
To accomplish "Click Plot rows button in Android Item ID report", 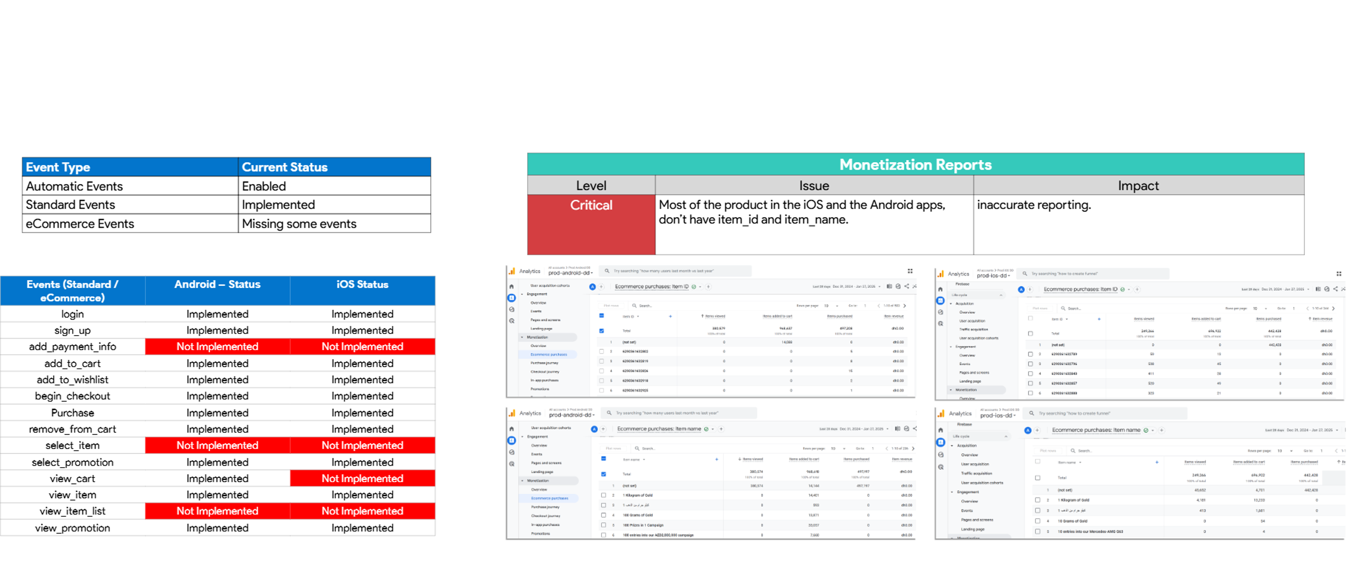I will click(611, 305).
